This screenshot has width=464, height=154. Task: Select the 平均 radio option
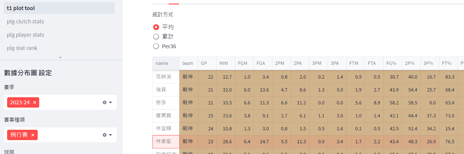(x=156, y=27)
